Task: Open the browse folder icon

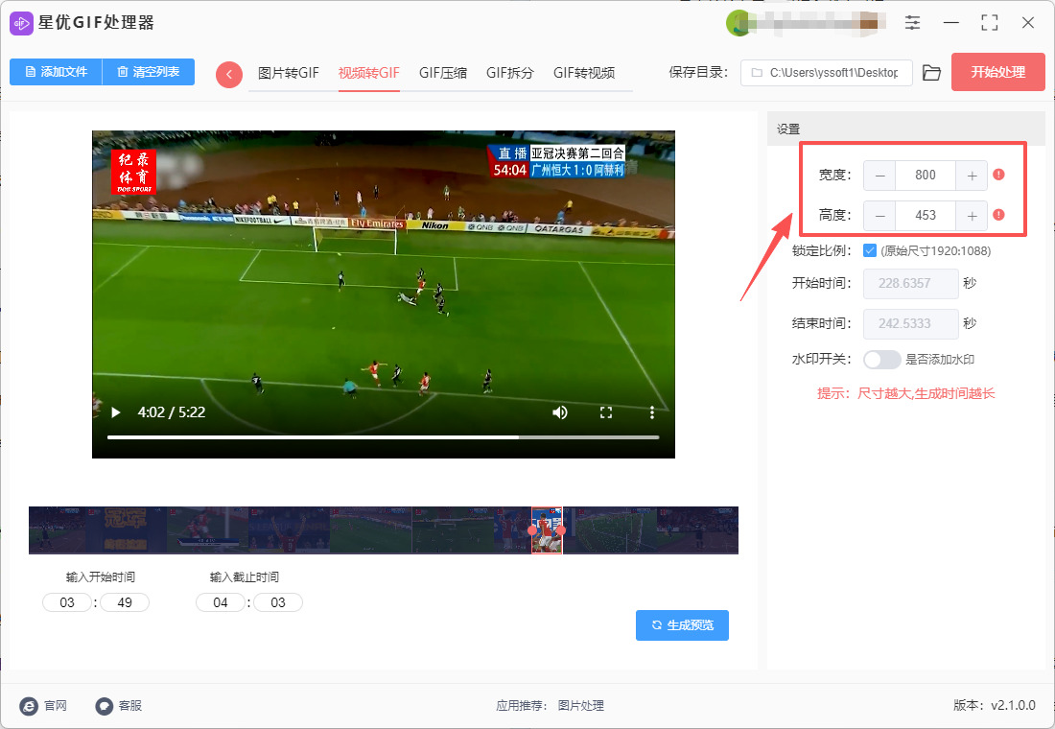Action: coord(931,73)
